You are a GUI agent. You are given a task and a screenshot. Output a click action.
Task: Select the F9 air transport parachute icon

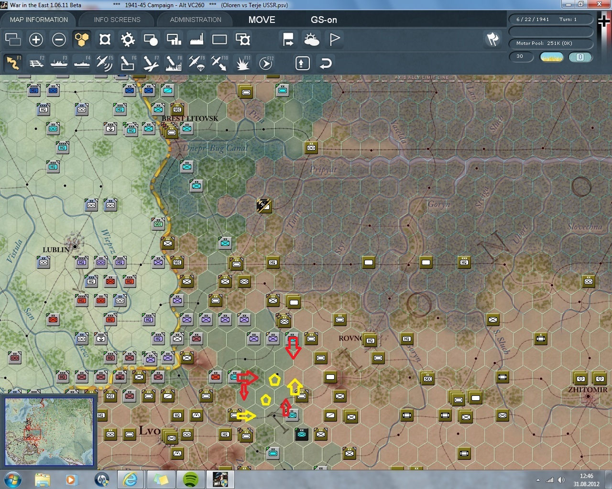point(197,63)
